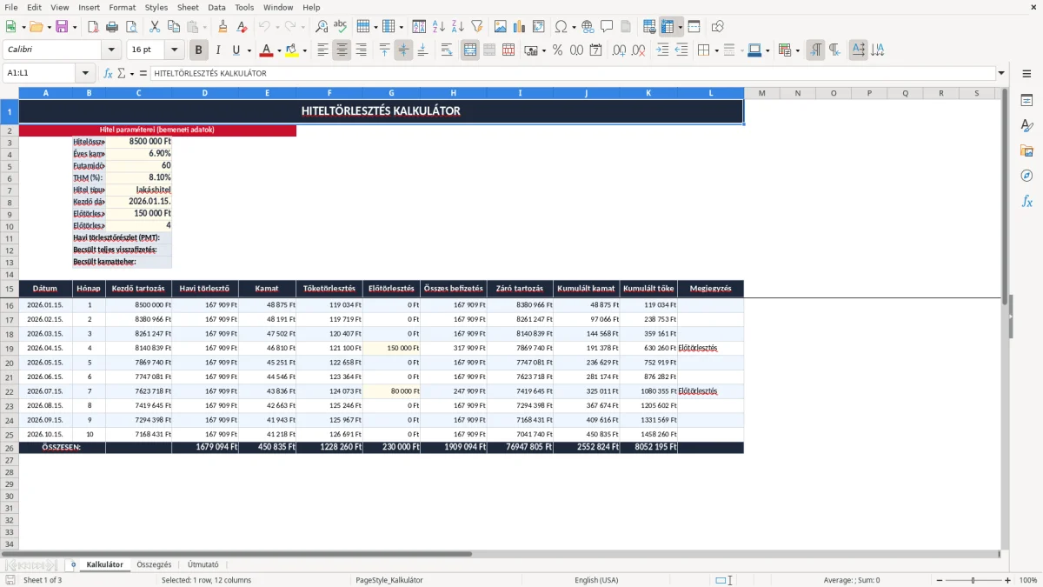
Task: Open the Font Name dropdown
Action: [x=111, y=50]
